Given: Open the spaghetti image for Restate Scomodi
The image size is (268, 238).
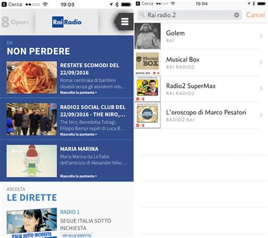Looking at the screenshot, I should coord(32,77).
